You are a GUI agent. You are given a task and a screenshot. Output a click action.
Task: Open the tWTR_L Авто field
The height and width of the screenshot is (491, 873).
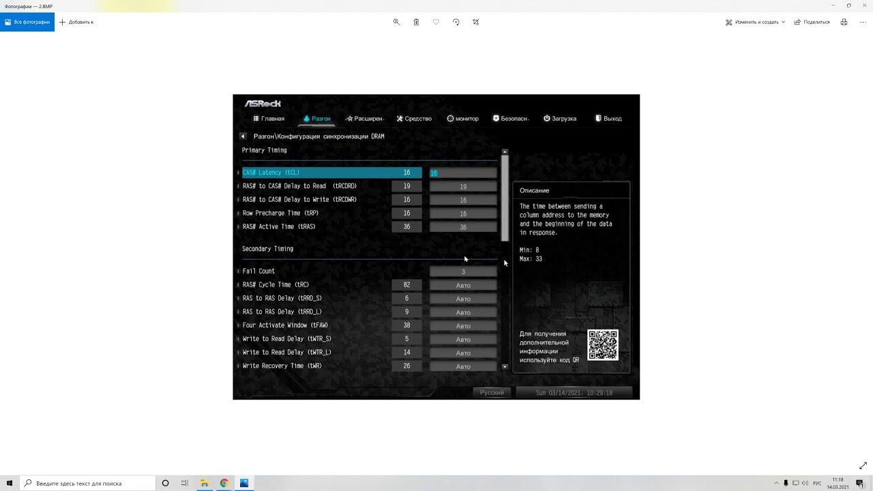(x=463, y=353)
